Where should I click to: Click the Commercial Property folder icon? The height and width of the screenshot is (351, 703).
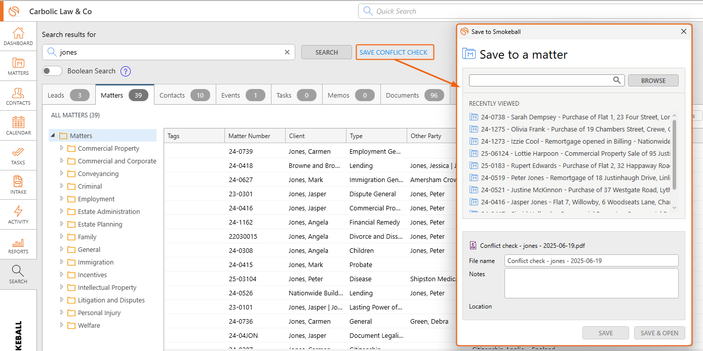click(x=71, y=148)
